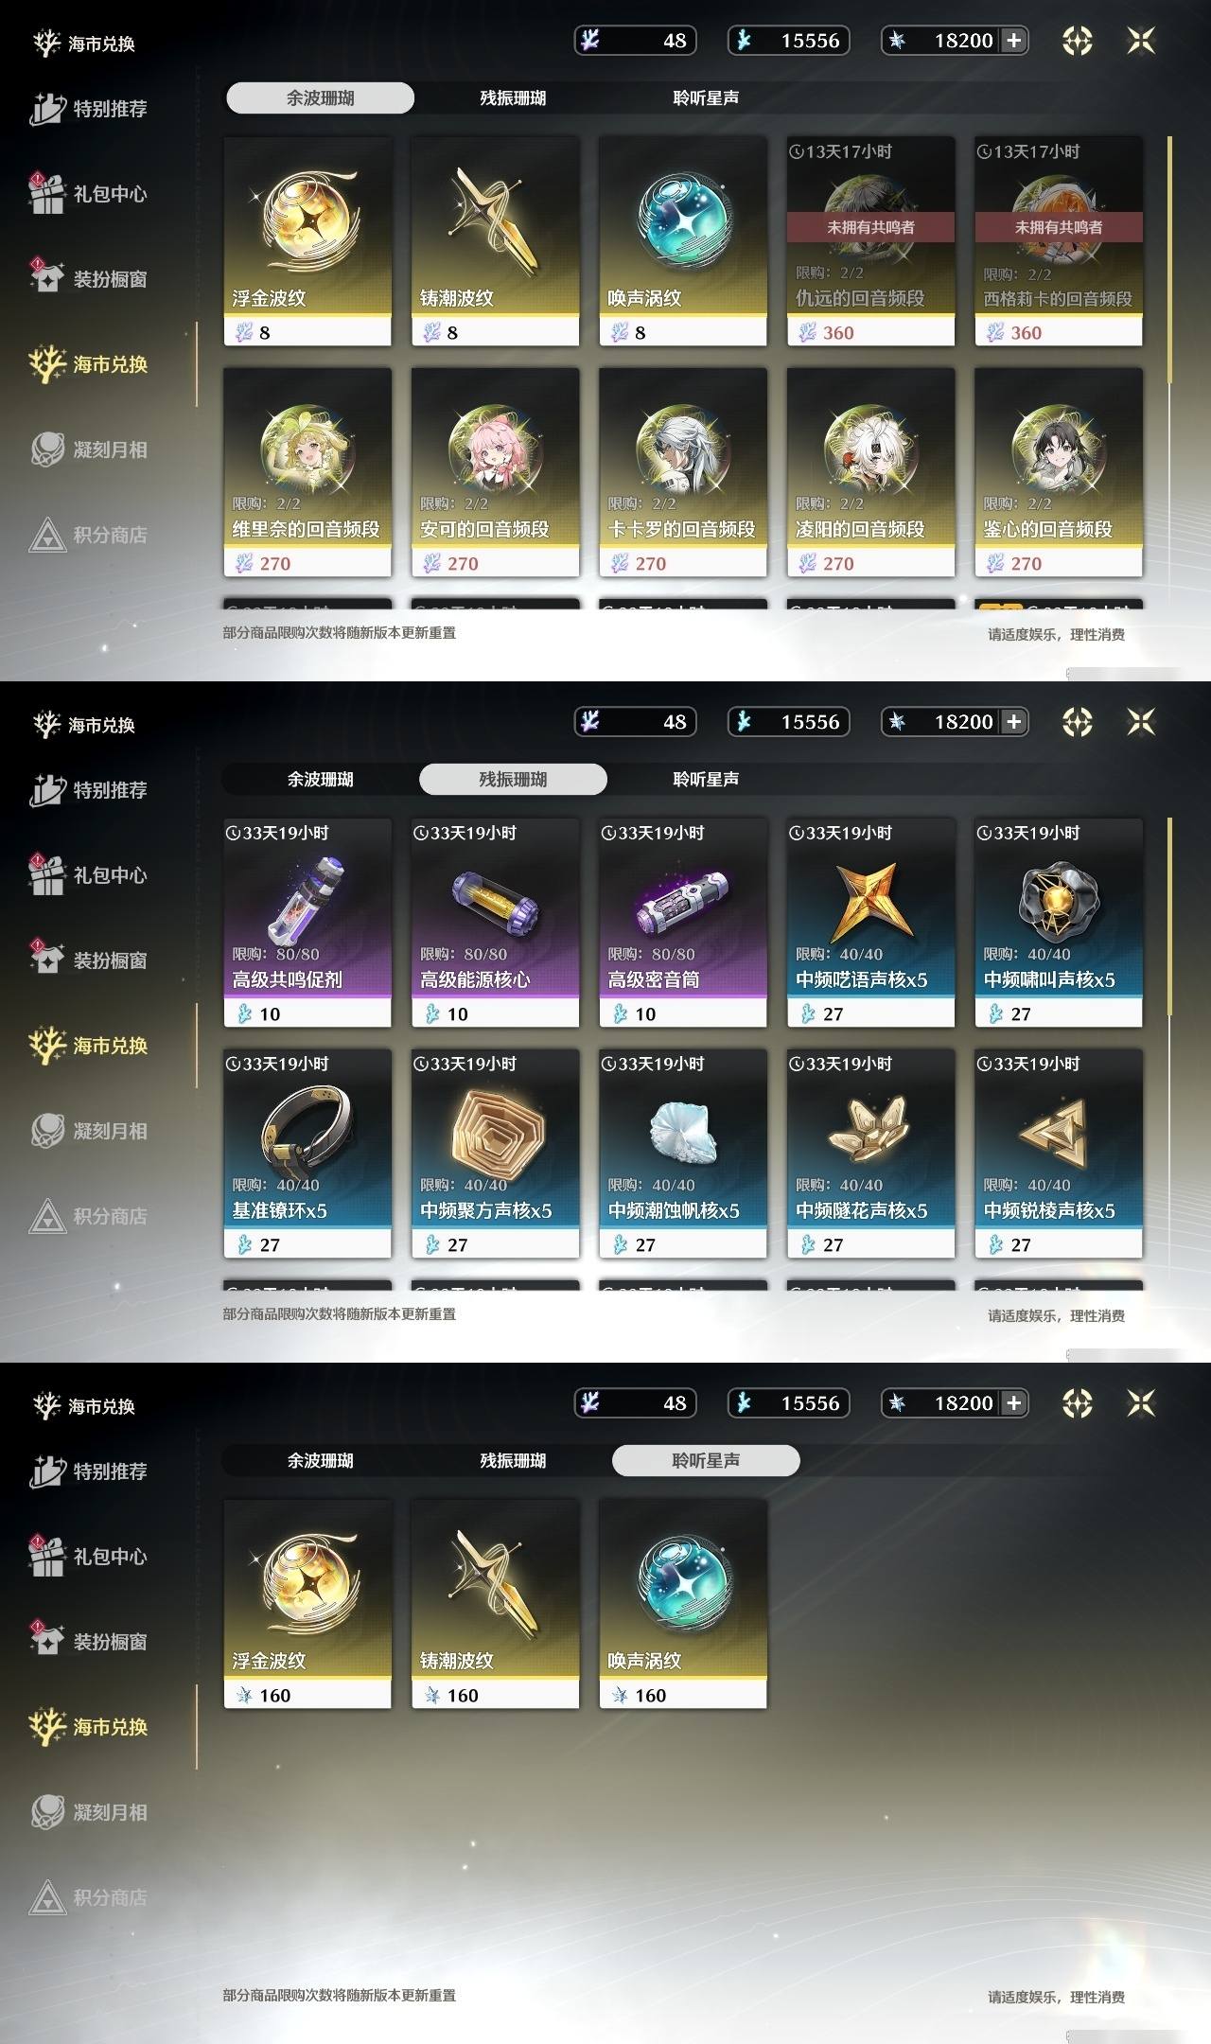Click the highlighted 余波珊瑚 tab
1211x2044 pixels.
click(x=320, y=97)
